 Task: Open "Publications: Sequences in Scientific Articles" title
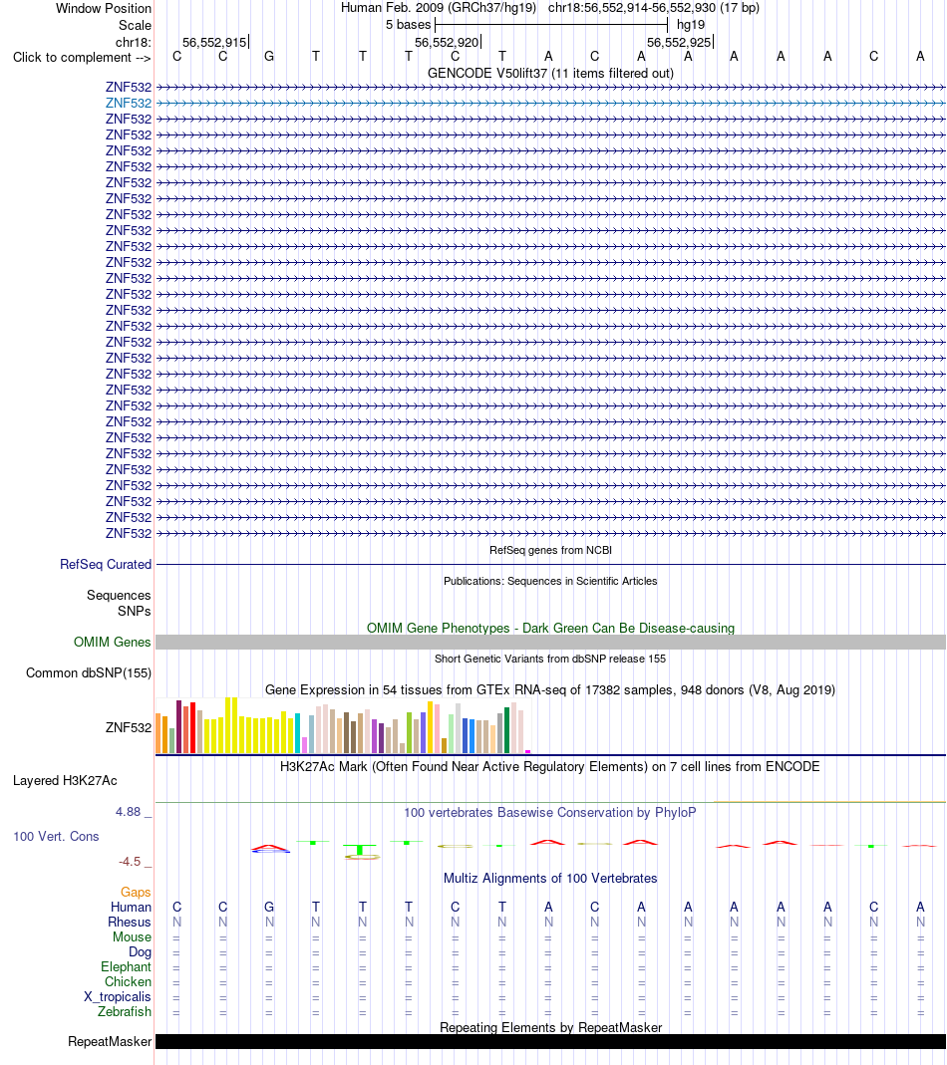pyautogui.click(x=550, y=581)
